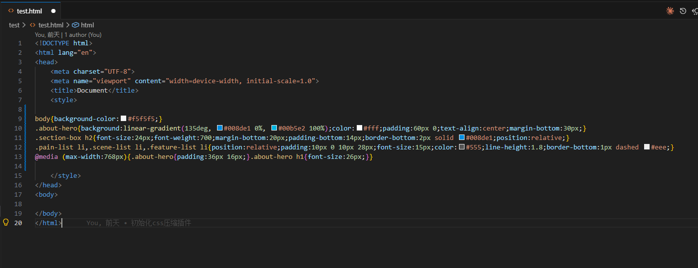Screen dimensions: 698x268
Task: Click the '@media' rule keyword
Action: click(x=46, y=156)
